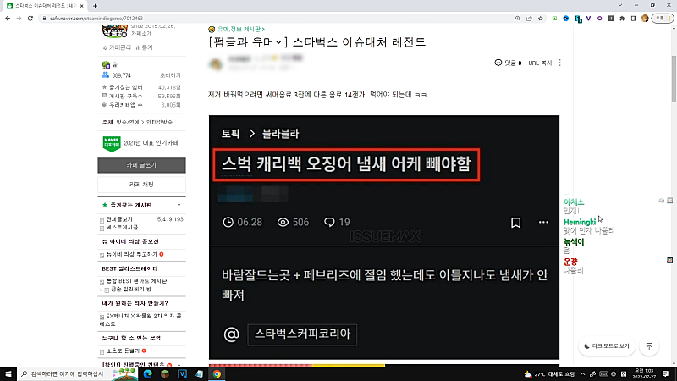Jump to top with the arrow button
This screenshot has width=677, height=381.
pyautogui.click(x=649, y=346)
